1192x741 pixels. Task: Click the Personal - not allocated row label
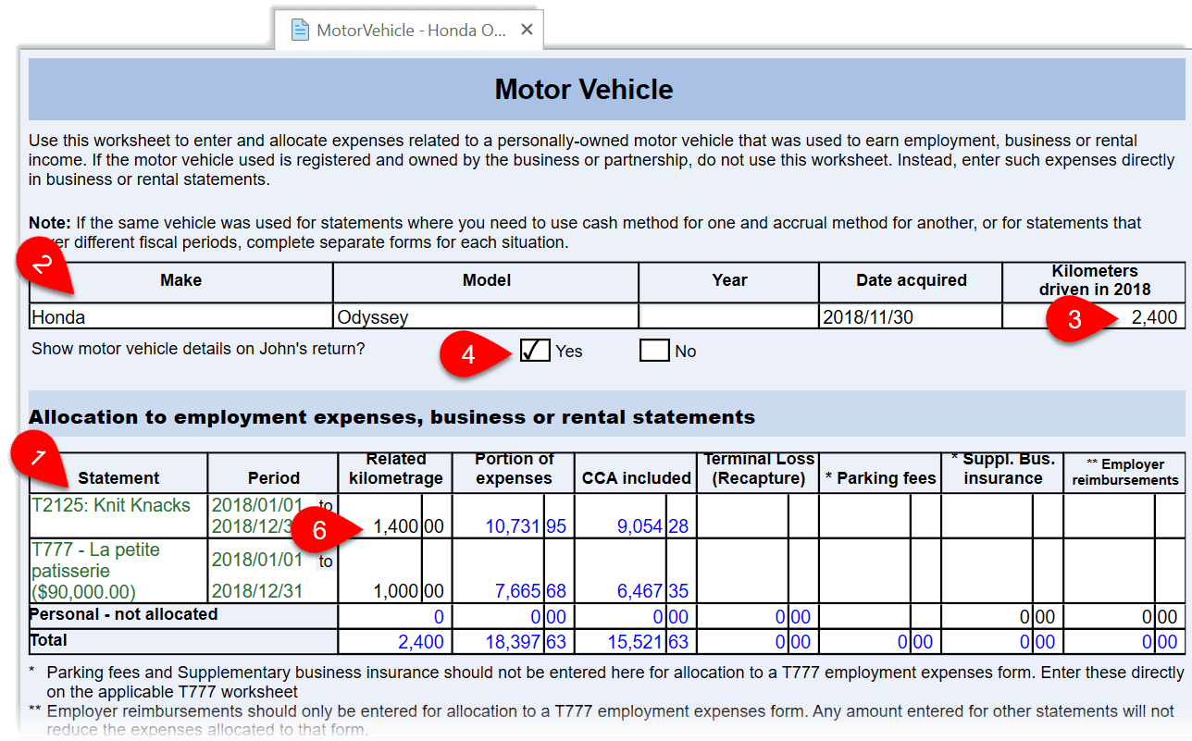(124, 614)
